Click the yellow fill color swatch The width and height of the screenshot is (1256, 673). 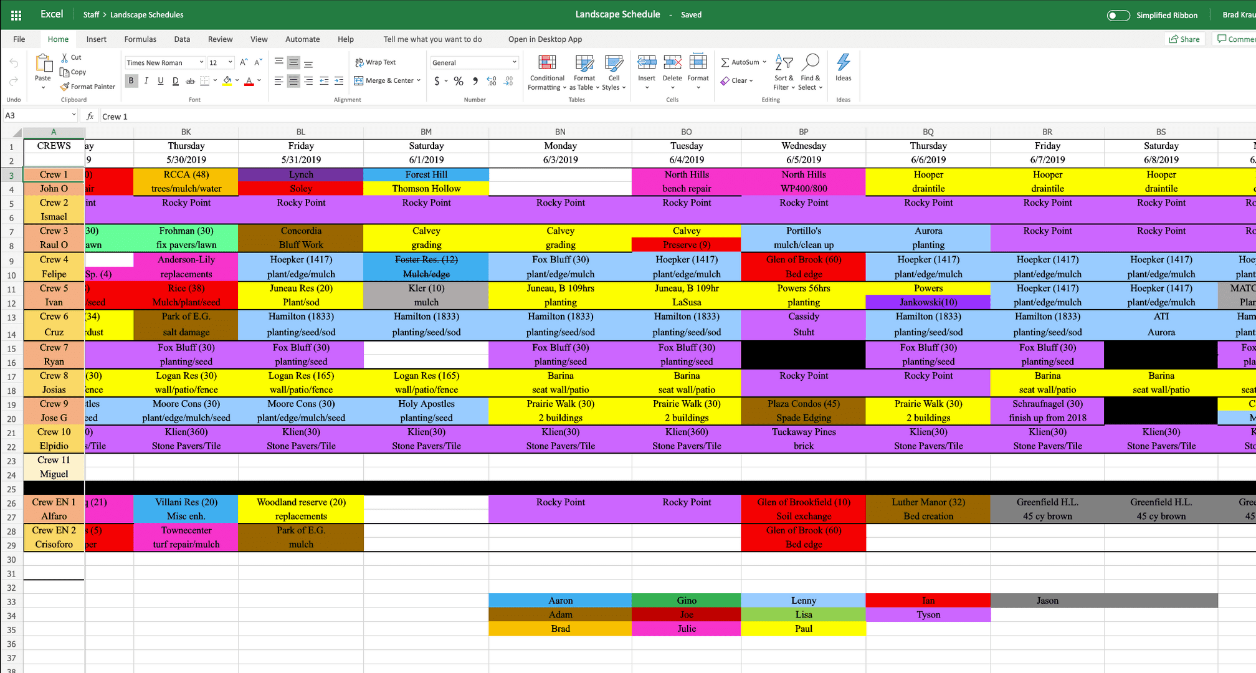click(x=227, y=81)
